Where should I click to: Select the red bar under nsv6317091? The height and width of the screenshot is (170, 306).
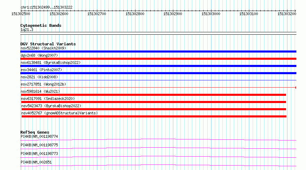pyautogui.click(x=154, y=102)
